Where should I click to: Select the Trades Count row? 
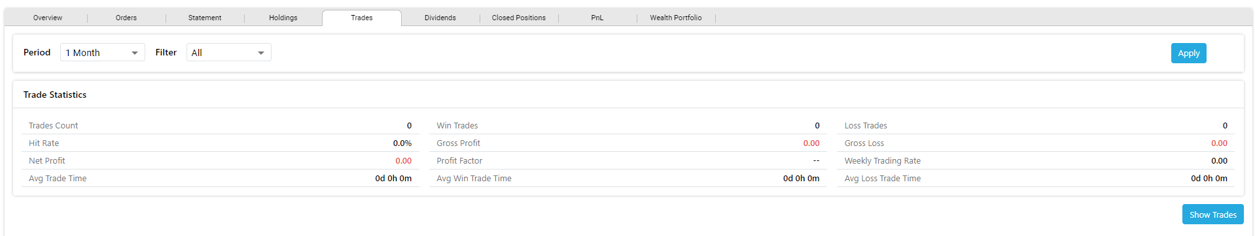click(x=221, y=125)
